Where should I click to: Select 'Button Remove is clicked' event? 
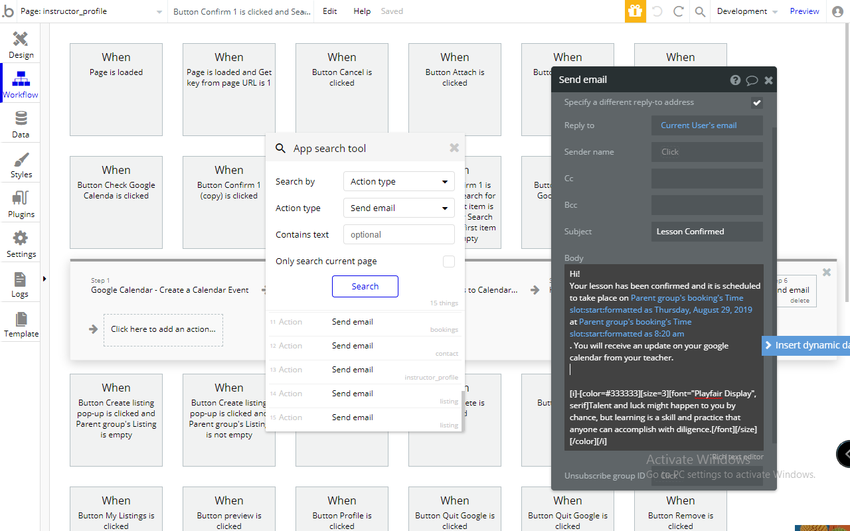681,509
